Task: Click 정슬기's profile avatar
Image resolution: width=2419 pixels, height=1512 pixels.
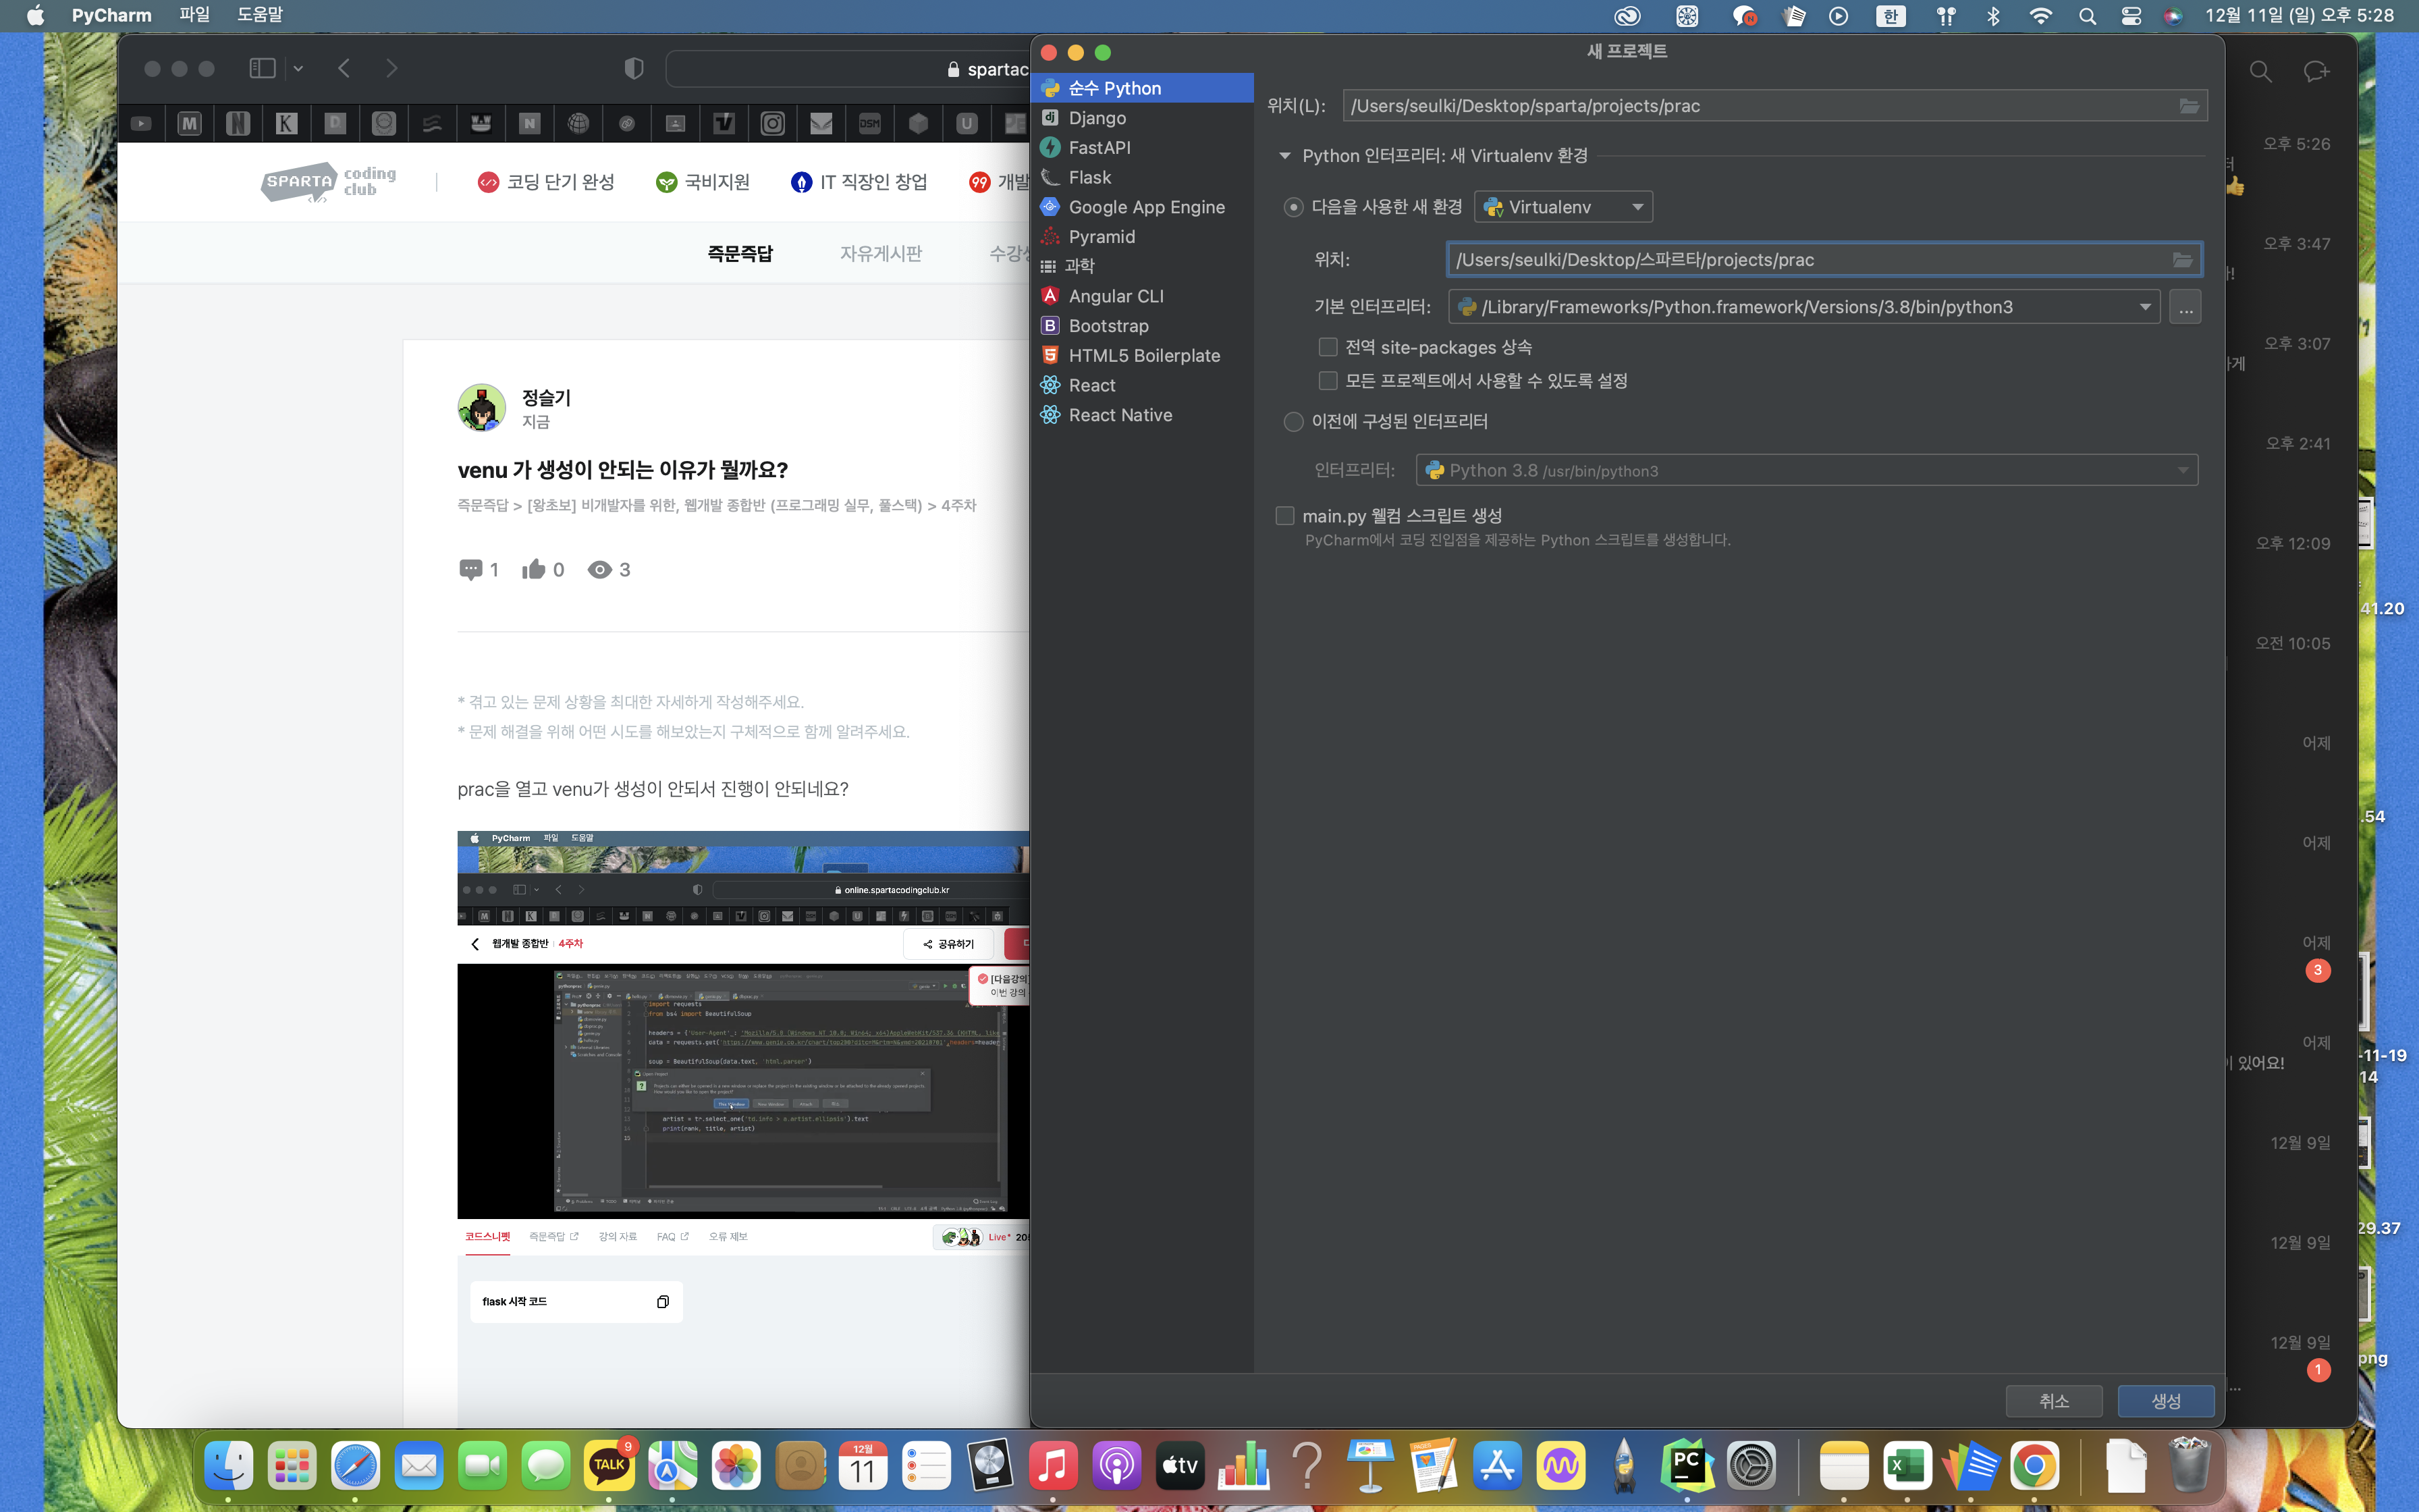Action: [482, 408]
